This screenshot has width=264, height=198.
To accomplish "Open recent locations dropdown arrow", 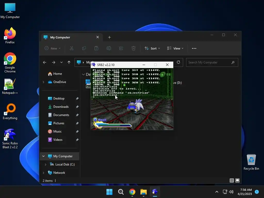I will click(61, 62).
